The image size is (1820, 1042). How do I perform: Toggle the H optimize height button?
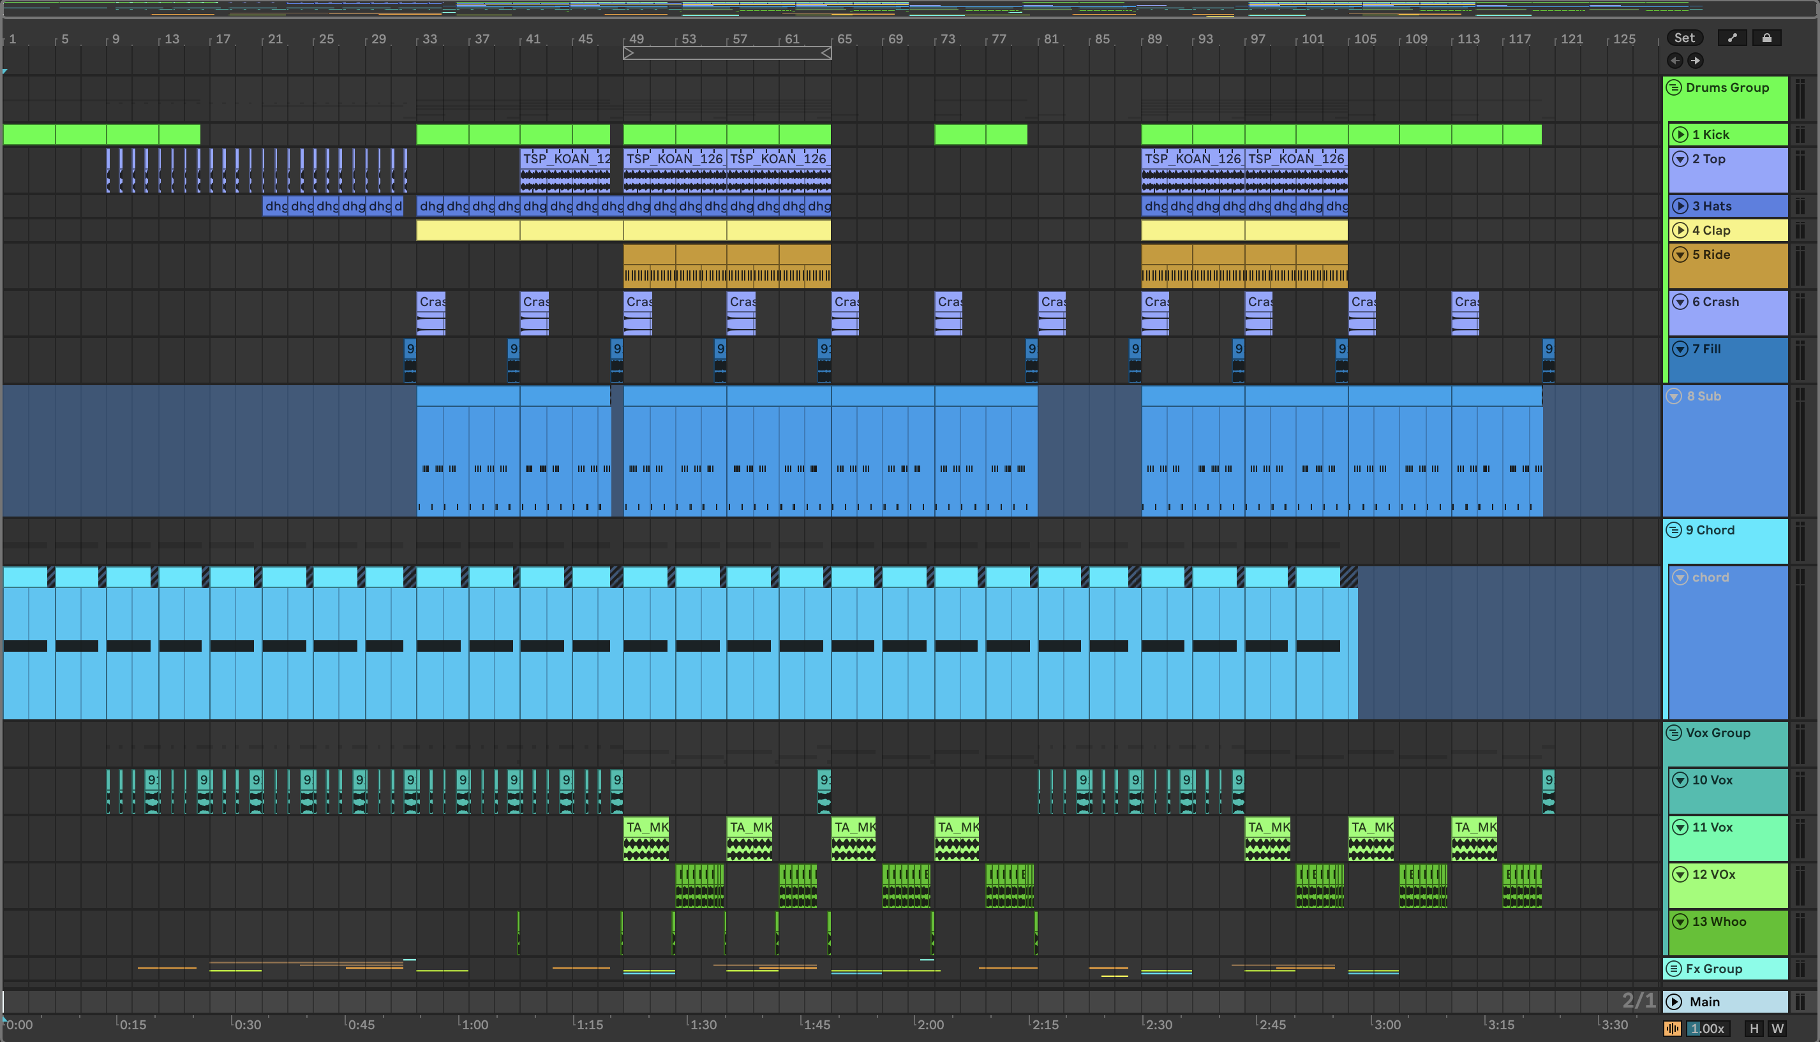coord(1754,1029)
